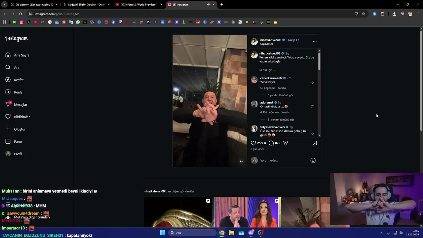Like fulyaseverkahveci's comment
The width and height of the screenshot is (423, 238).
click(x=312, y=133)
